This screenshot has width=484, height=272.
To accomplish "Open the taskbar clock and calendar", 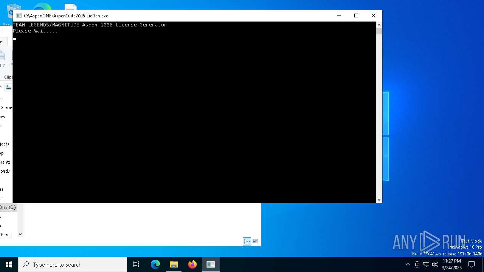I will pyautogui.click(x=452, y=264).
